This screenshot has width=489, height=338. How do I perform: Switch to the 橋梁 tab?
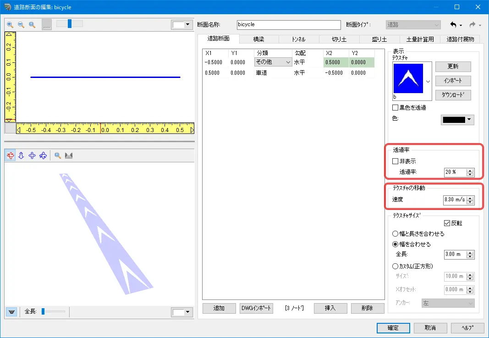[258, 39]
